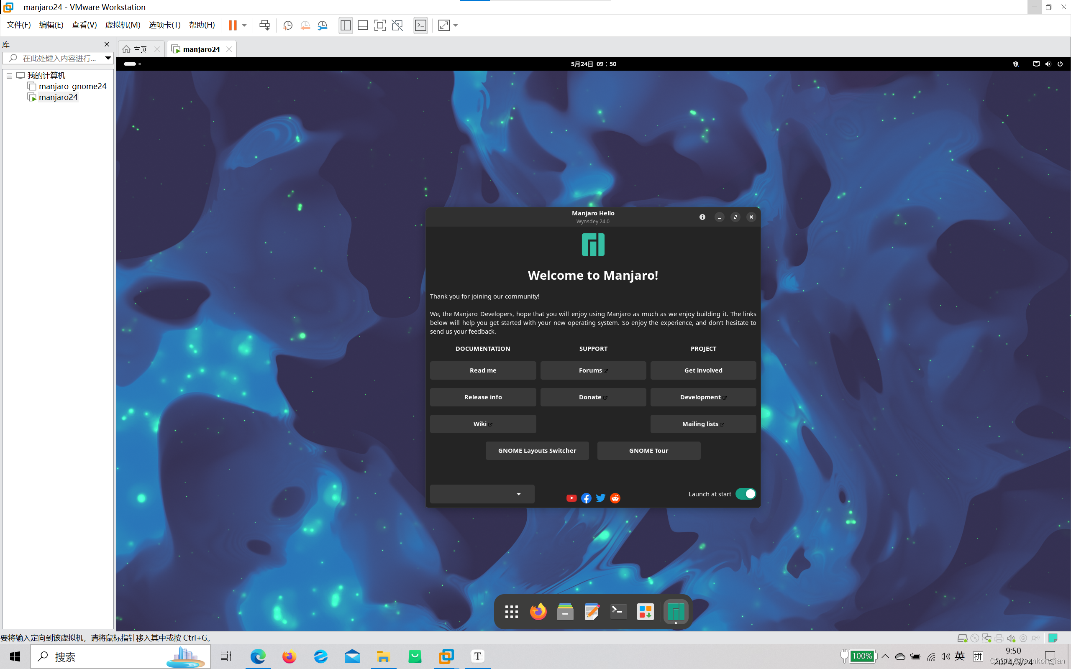Launch Terminal from the GNOME dock
This screenshot has width=1071, height=669.
[619, 611]
